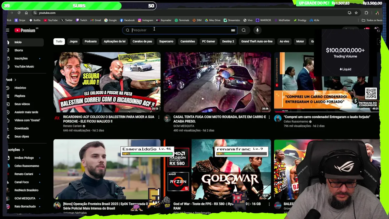This screenshot has height=219, width=389.
Task: Click the GCM MESQUITA channel name under video
Action: [184, 126]
